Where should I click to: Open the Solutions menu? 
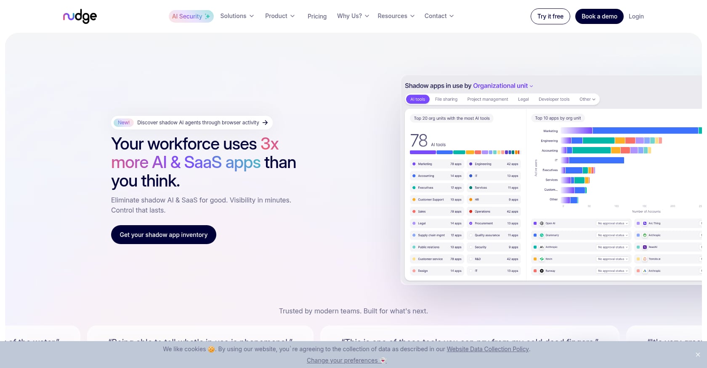pos(237,16)
